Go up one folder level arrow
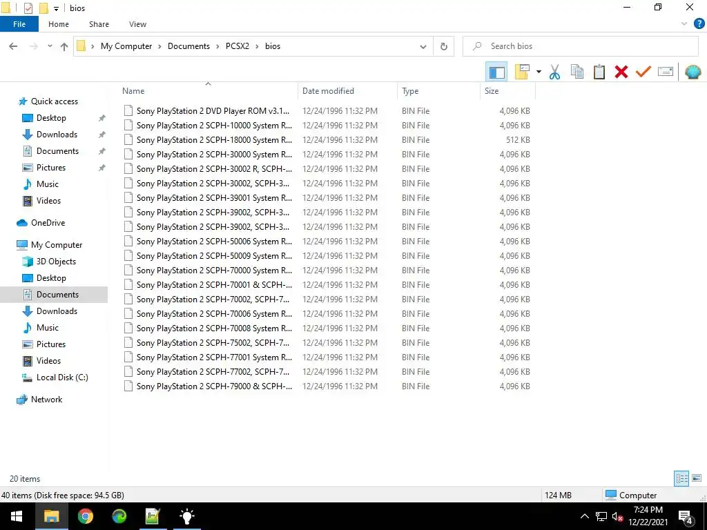The height and width of the screenshot is (530, 707). tap(64, 46)
